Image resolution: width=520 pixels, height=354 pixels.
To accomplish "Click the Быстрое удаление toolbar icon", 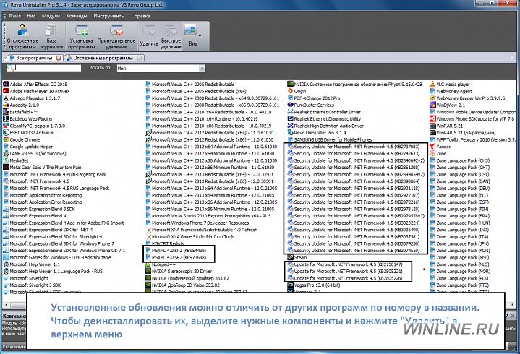I will pyautogui.click(x=171, y=35).
